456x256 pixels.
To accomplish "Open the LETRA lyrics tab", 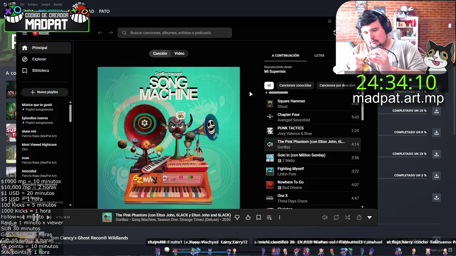I will pyautogui.click(x=320, y=55).
